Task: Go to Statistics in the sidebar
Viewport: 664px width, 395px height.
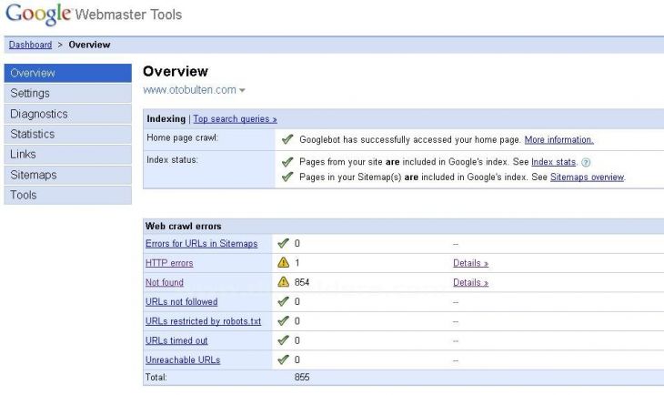Action: (x=33, y=134)
